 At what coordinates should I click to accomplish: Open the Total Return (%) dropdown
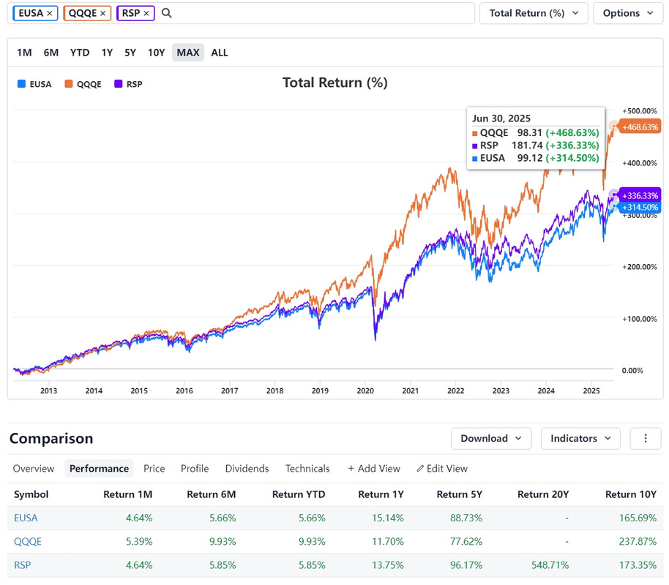point(534,13)
